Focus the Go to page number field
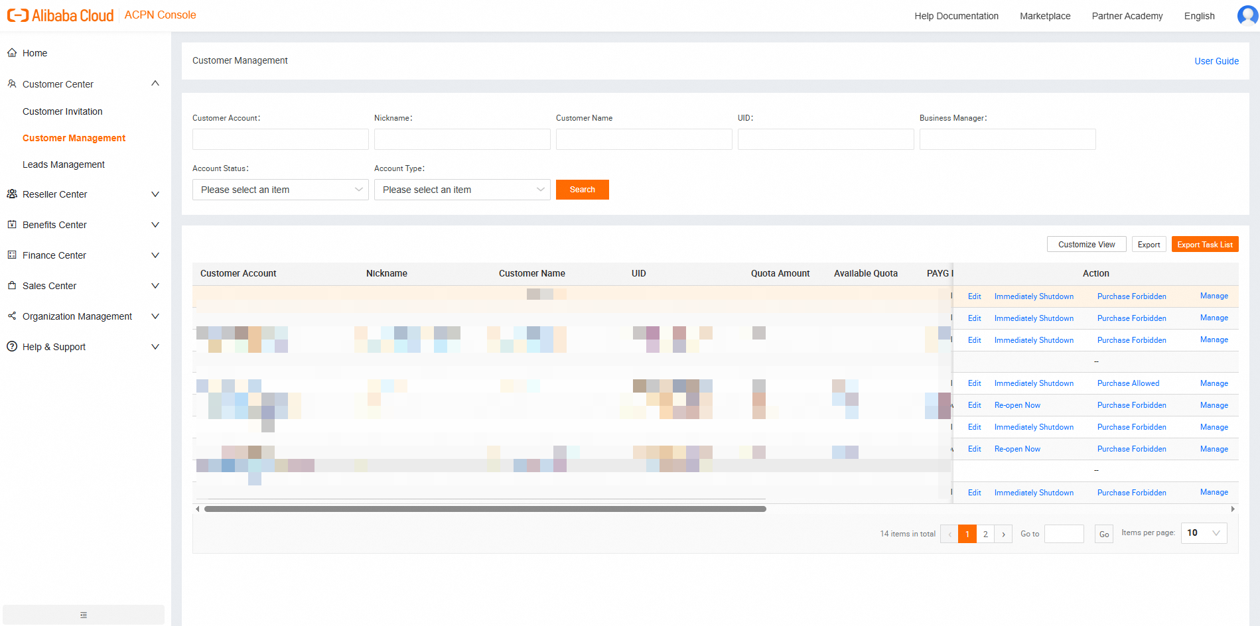This screenshot has height=626, width=1260. (x=1064, y=534)
